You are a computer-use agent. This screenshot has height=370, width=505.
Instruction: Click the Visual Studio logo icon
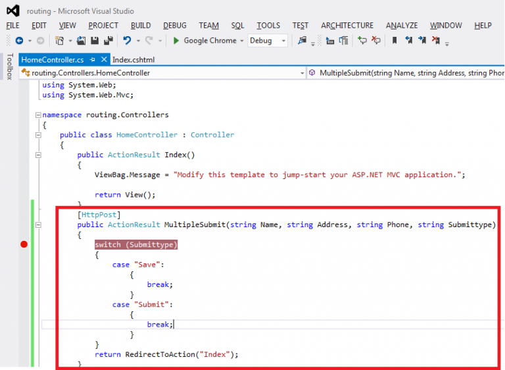point(13,11)
